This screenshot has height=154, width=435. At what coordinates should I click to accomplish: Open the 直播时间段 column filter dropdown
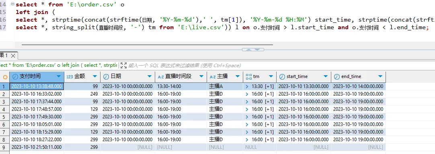[201, 76]
